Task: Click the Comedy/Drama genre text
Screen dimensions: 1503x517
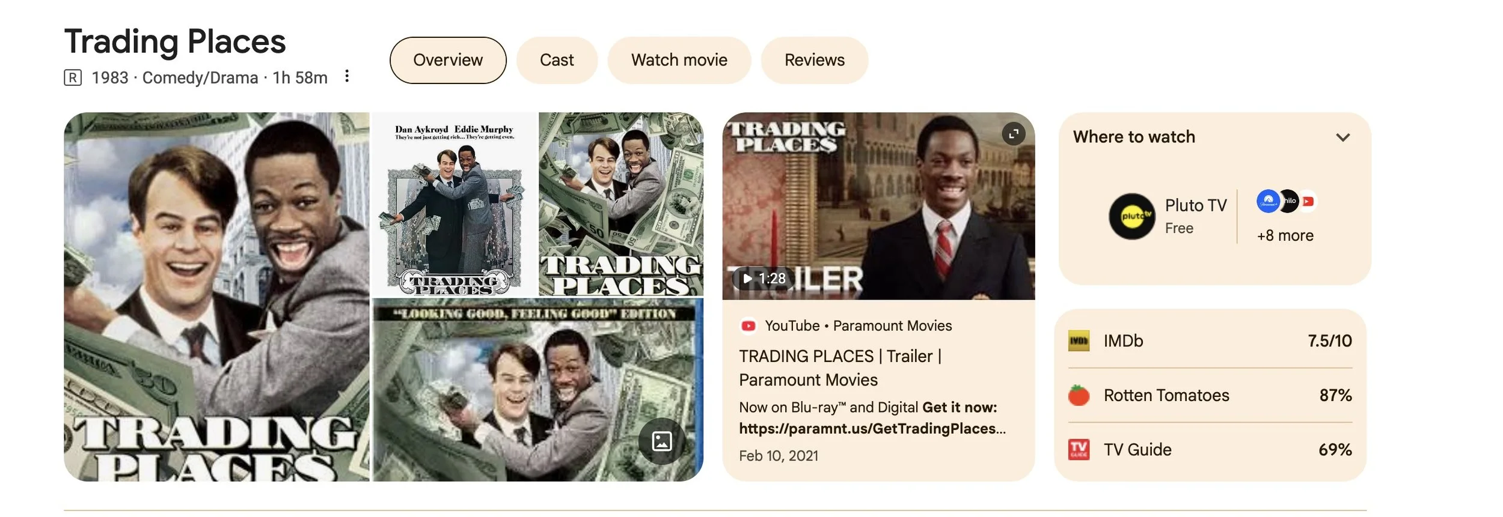Action: point(200,78)
